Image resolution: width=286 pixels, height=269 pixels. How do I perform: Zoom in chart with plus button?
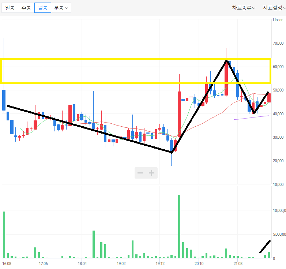pyautogui.click(x=151, y=173)
